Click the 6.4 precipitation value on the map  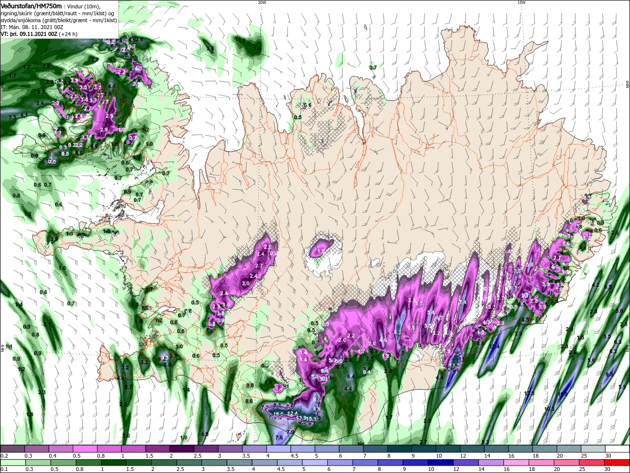point(351,376)
